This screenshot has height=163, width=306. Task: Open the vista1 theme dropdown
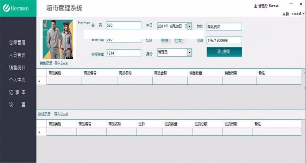click(298, 13)
